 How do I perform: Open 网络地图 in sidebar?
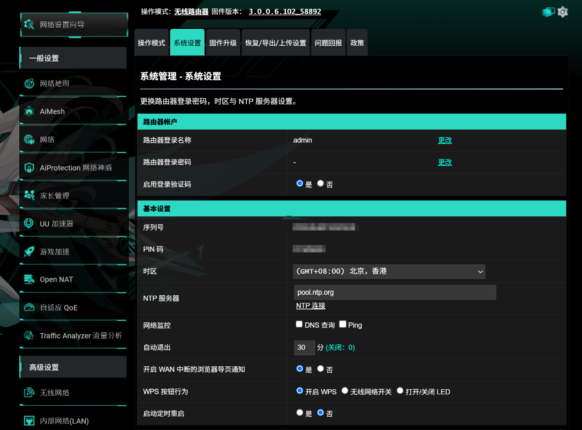[55, 83]
